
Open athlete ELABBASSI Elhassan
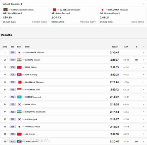[x=35, y=82]
